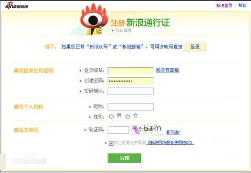This screenshot has height=173, width=251.
Task: Click the 填写登录名和密码 section heading
Action: point(34,70)
